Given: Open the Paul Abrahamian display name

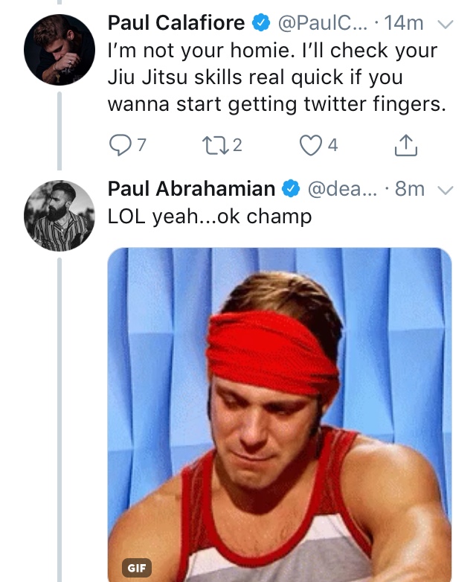Looking at the screenshot, I should 191,189.
